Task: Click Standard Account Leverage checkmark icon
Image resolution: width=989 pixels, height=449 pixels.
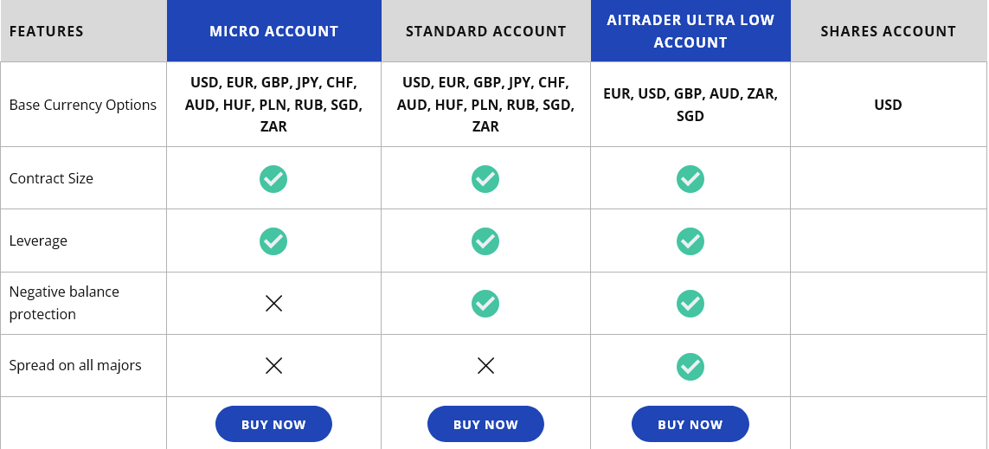Action: tap(485, 241)
